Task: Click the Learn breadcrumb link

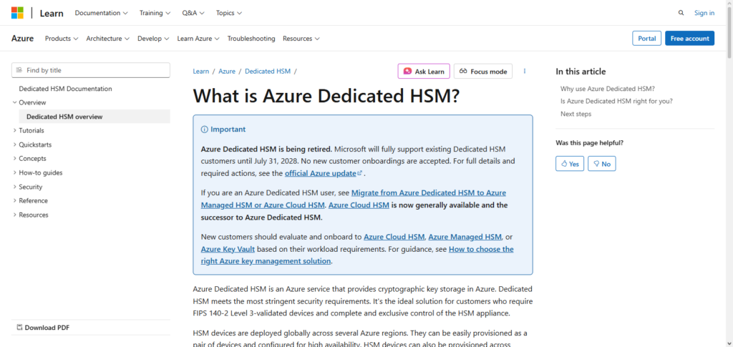Action: (201, 72)
